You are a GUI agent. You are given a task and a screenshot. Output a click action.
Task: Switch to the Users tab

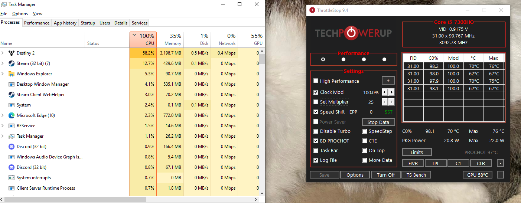click(x=105, y=23)
